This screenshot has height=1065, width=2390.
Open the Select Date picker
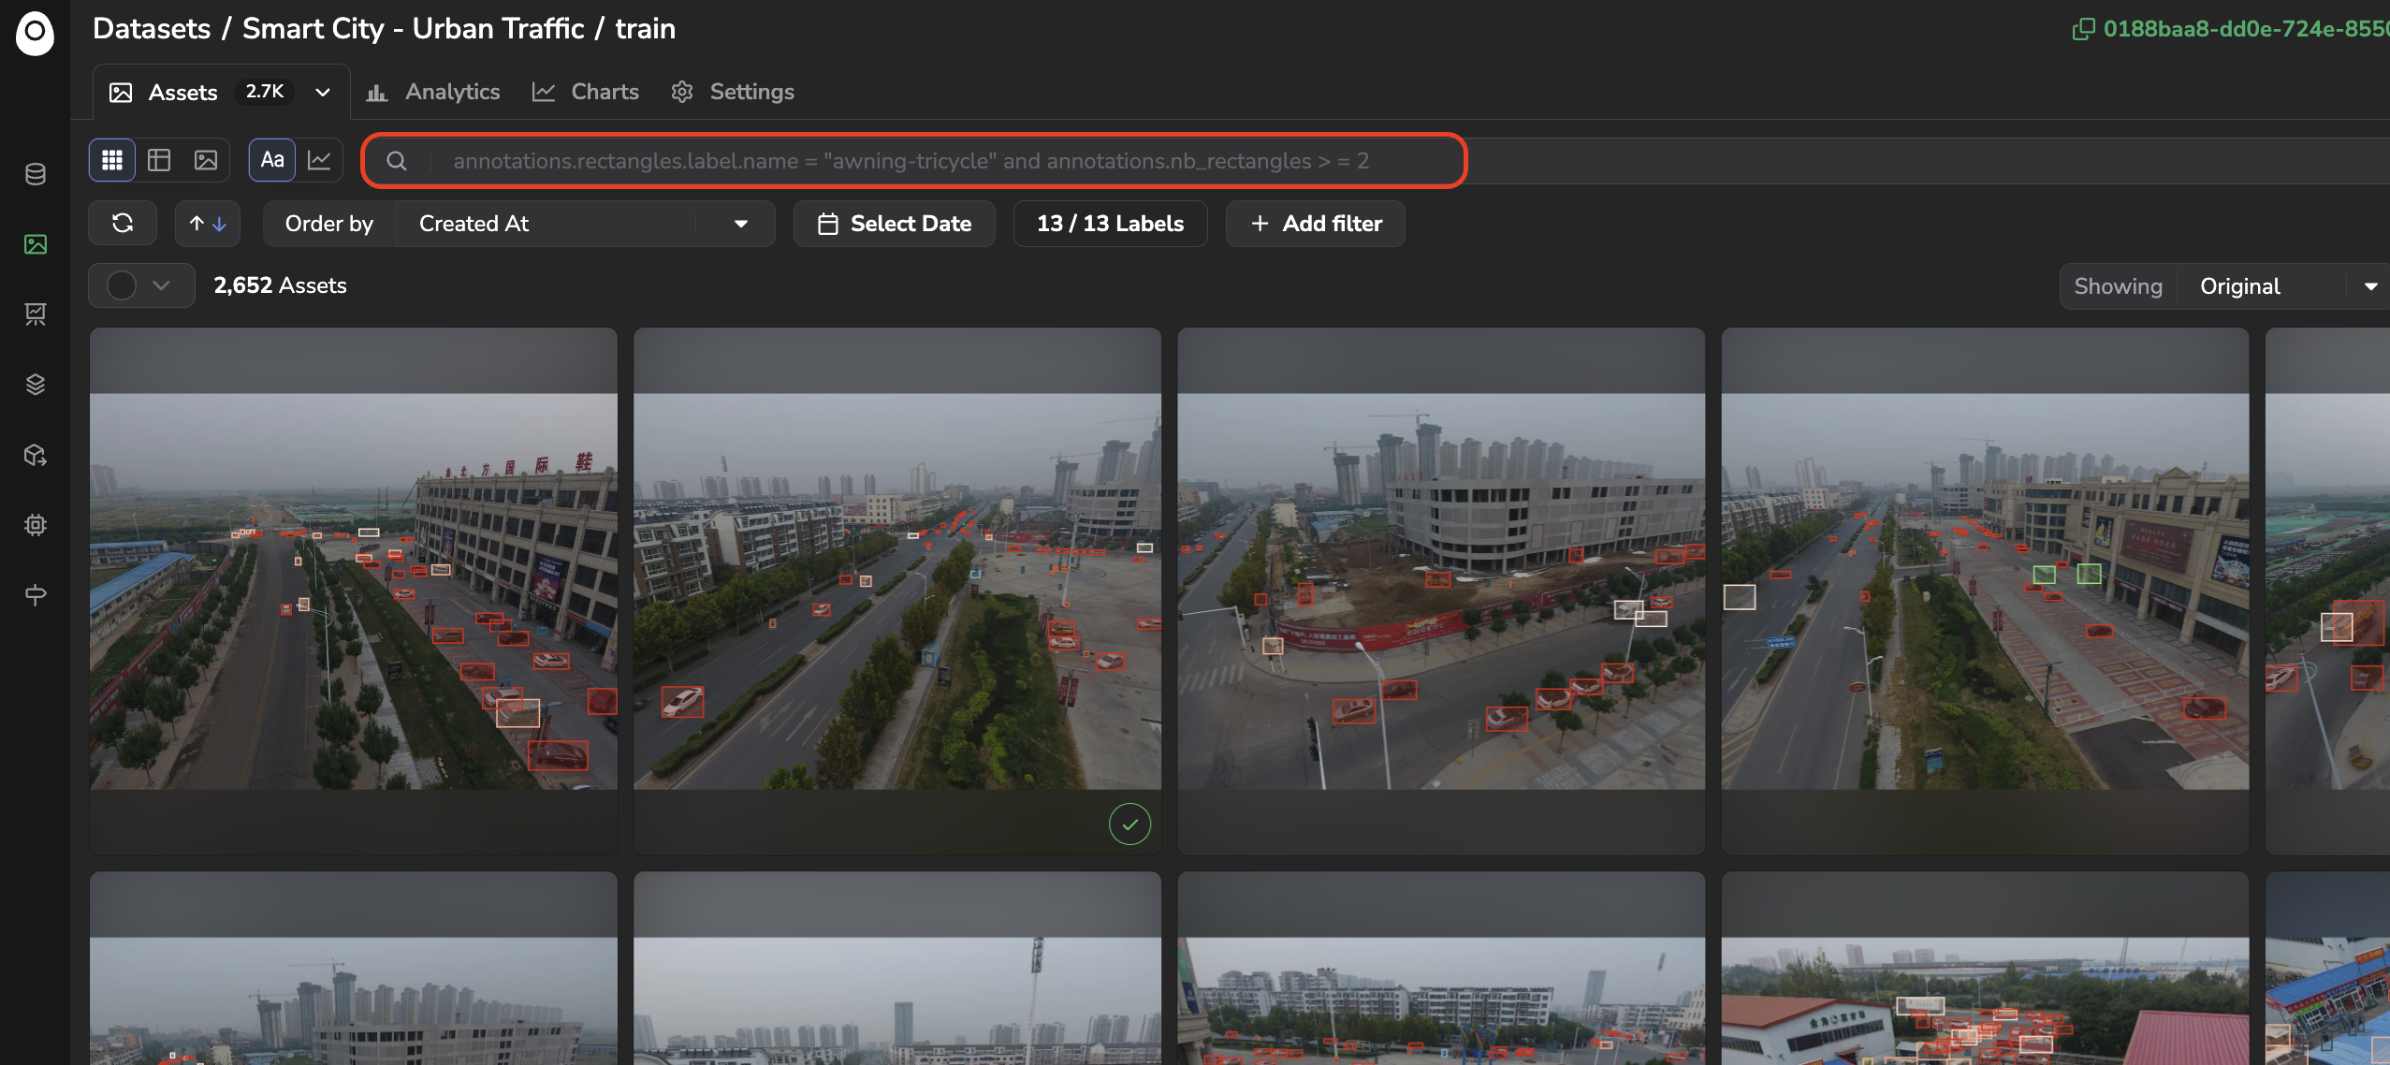pyautogui.click(x=895, y=224)
